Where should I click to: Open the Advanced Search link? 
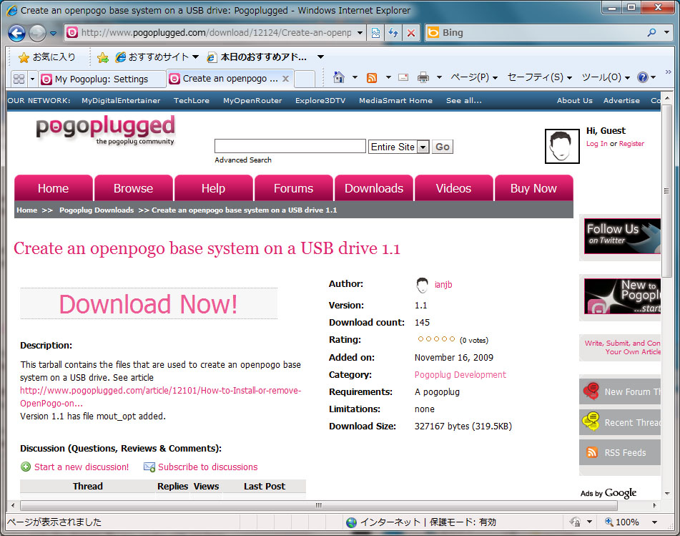(243, 160)
